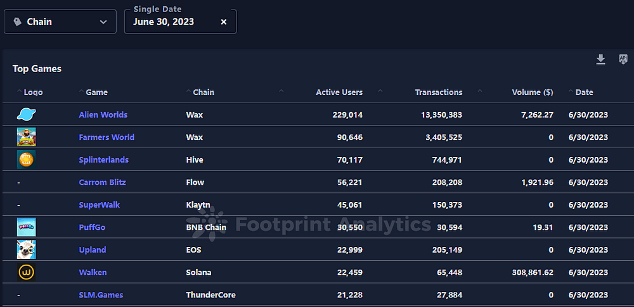Open the Farmers World game link
The image size is (634, 307).
[107, 137]
